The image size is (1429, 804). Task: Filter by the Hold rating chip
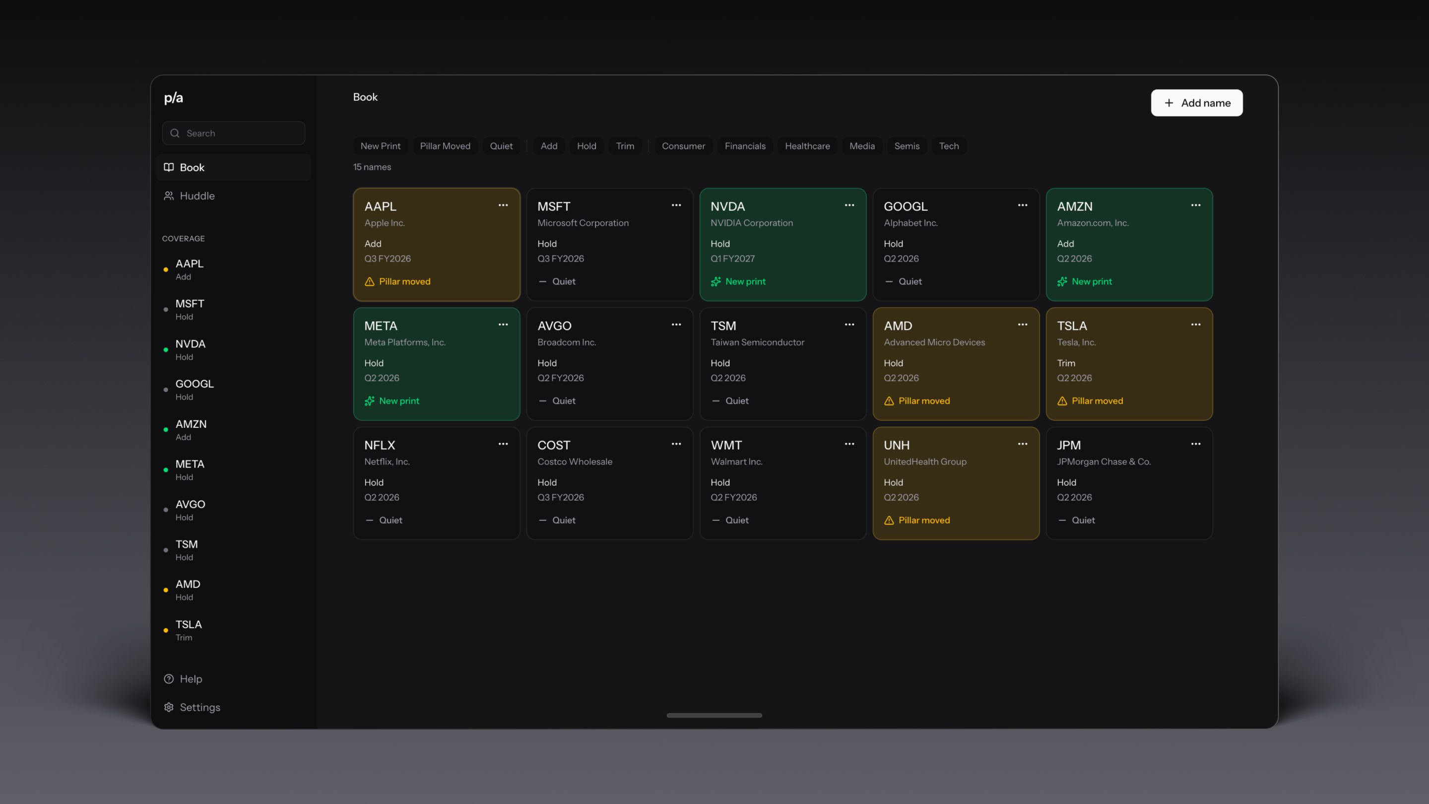pos(586,146)
